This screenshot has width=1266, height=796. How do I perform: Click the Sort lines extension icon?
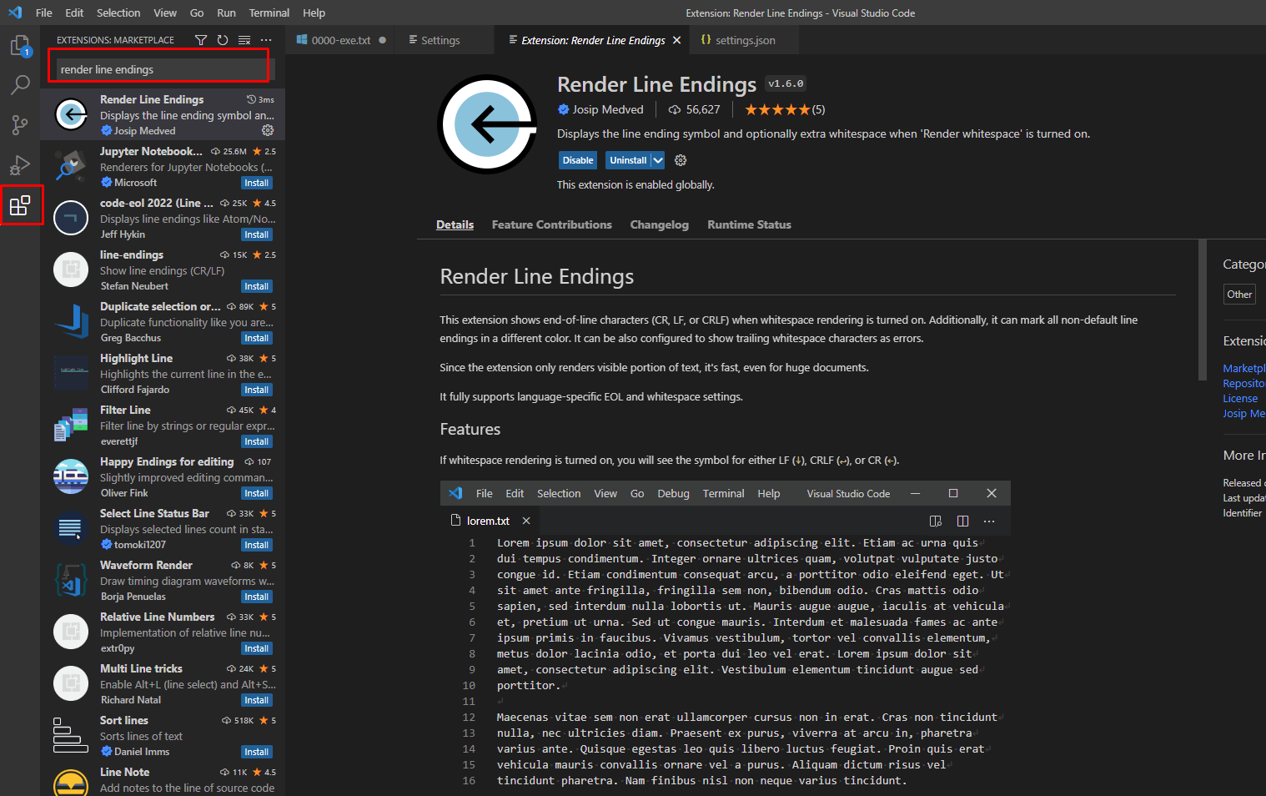coord(71,735)
